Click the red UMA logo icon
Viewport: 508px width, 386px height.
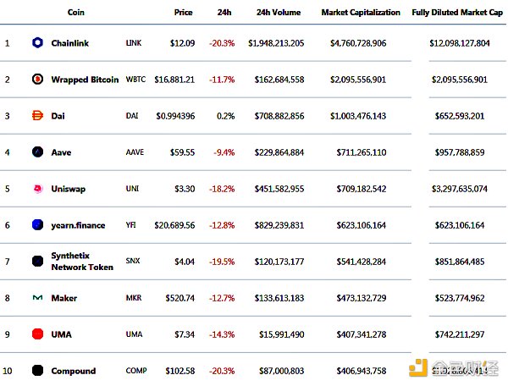tap(37, 334)
